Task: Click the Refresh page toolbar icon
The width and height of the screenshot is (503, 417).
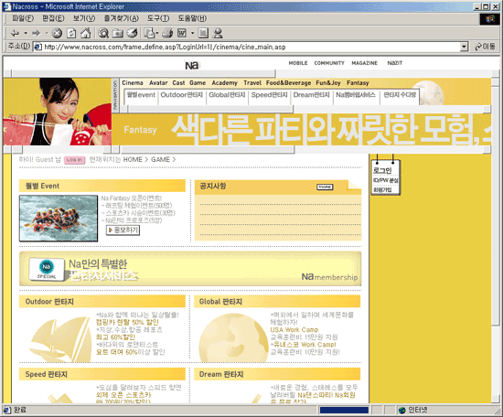Action: pyautogui.click(x=71, y=33)
